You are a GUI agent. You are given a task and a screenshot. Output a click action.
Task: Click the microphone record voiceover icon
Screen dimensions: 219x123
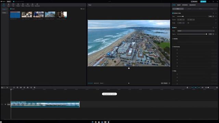click(187, 87)
